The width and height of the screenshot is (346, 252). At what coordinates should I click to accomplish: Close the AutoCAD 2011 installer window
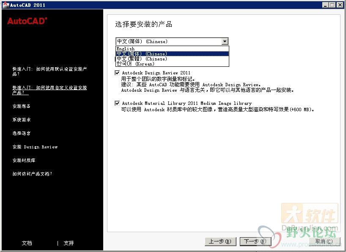click(x=340, y=5)
